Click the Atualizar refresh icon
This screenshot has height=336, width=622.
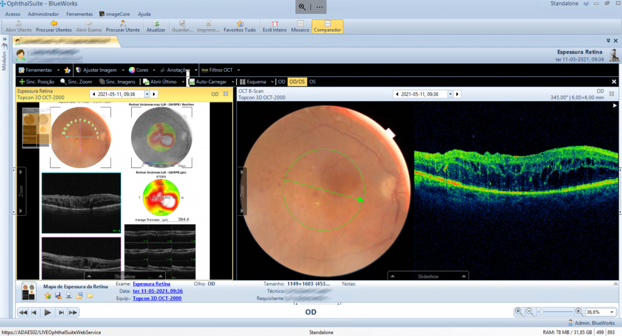tap(155, 23)
